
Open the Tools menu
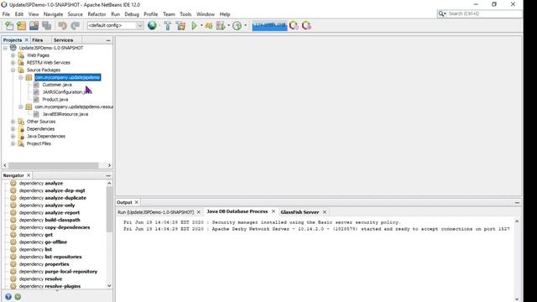pyautogui.click(x=185, y=14)
